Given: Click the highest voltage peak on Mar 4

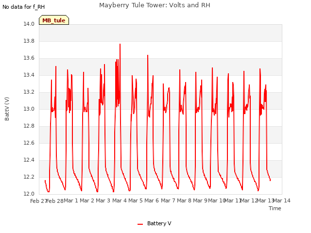Looking at the screenshot, I should tap(120, 44).
